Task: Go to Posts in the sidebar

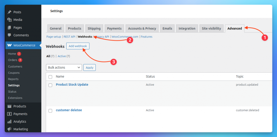Action: coord(17,12)
